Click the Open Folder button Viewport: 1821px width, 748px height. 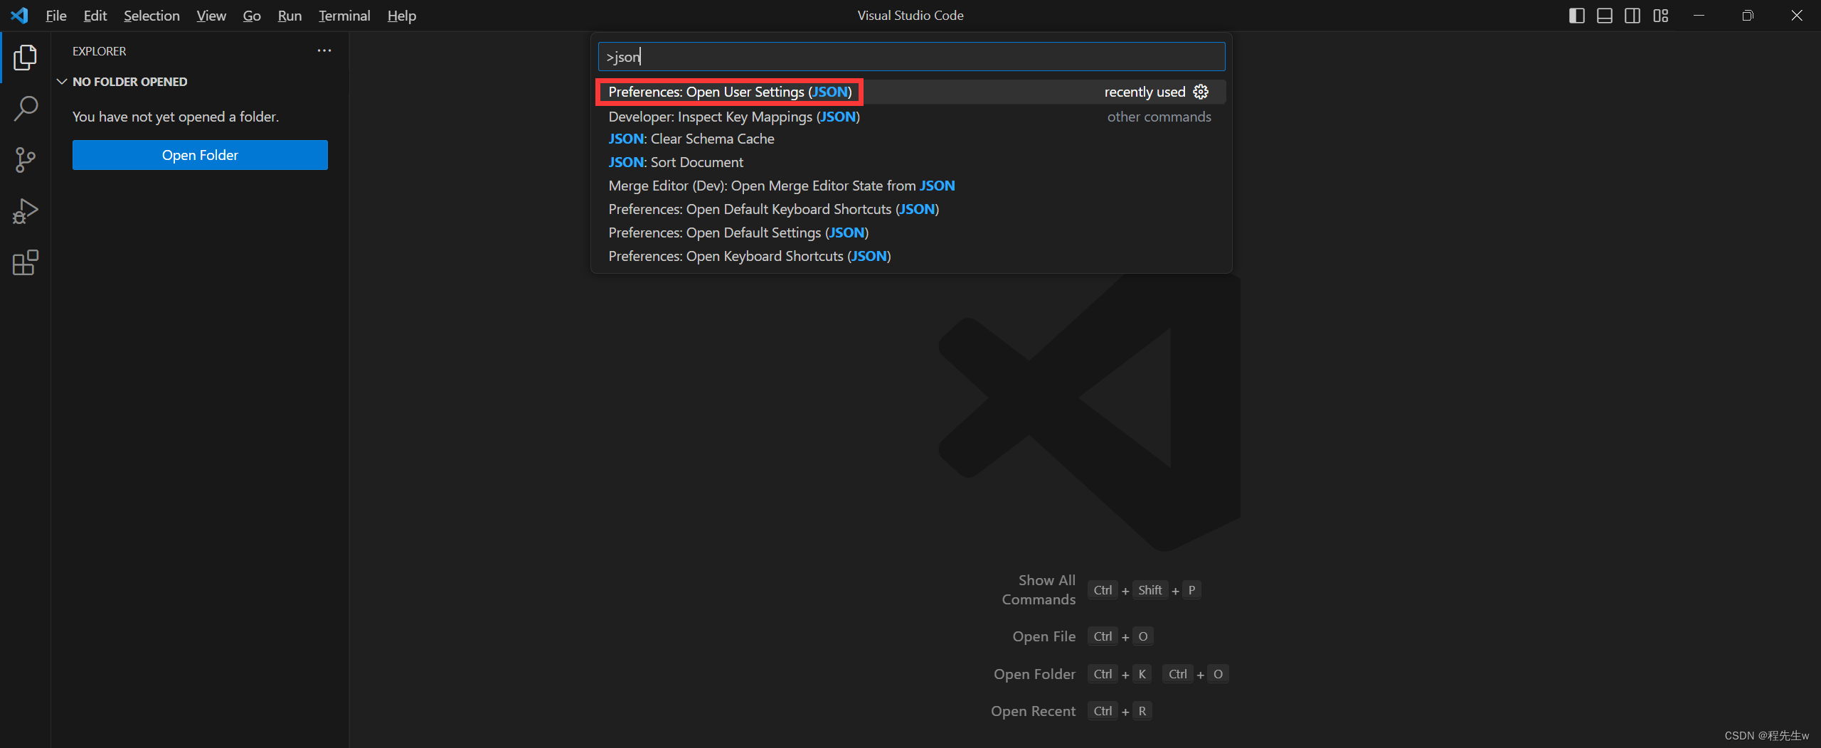pyautogui.click(x=200, y=155)
